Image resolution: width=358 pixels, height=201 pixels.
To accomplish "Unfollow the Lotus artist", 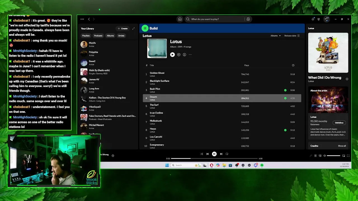I will [339, 123].
